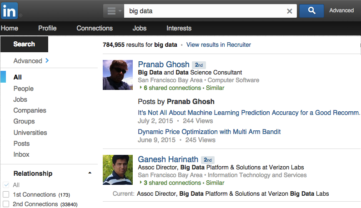Image resolution: width=361 pixels, height=208 pixels.
Task: Toggle the All relationship checkbox
Action: click(6, 185)
